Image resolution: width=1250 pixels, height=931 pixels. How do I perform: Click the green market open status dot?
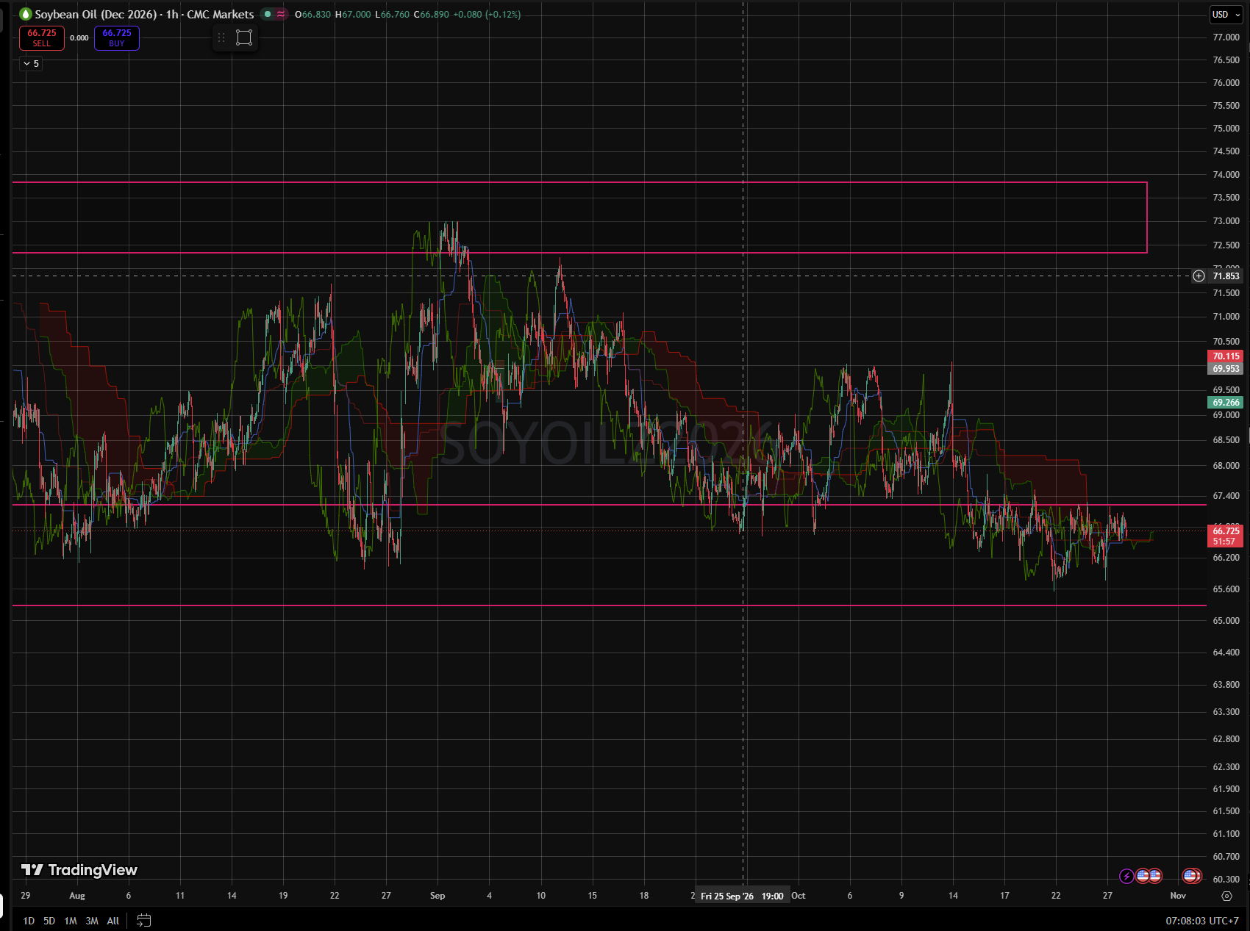267,14
